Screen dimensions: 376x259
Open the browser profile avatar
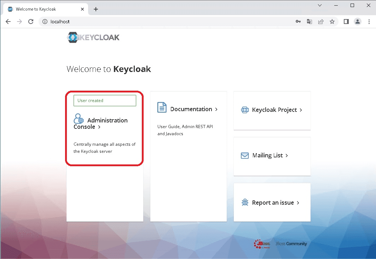click(358, 22)
